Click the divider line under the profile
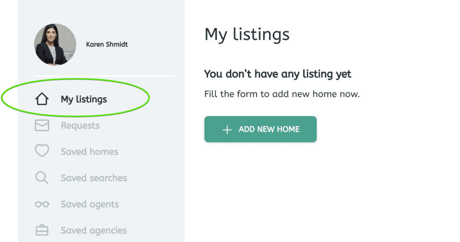Viewport: 460px width, 242px height. point(104,76)
